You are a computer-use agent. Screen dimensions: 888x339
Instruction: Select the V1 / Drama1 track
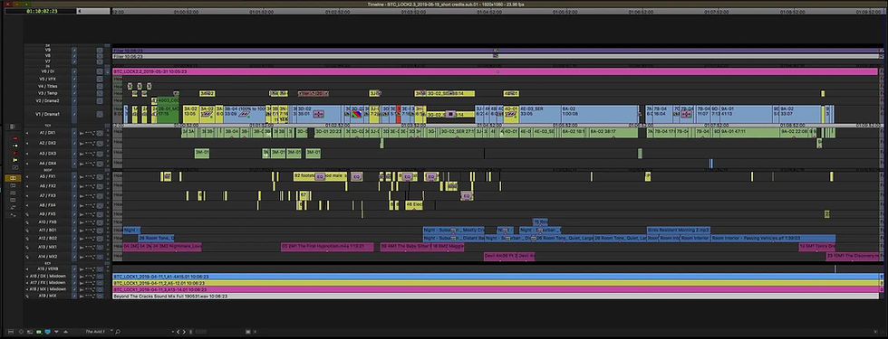point(50,114)
